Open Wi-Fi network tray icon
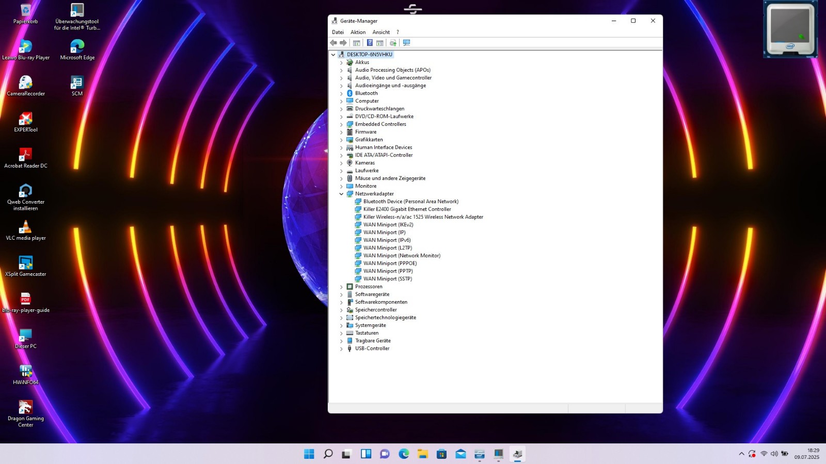Image resolution: width=826 pixels, height=464 pixels. point(764,454)
